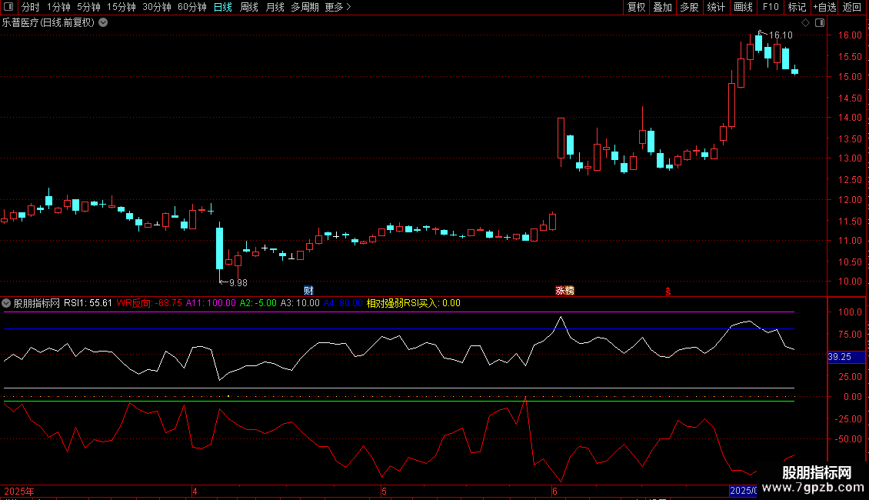
Task: Click the 16.00 price axis label
Action: pyautogui.click(x=850, y=35)
